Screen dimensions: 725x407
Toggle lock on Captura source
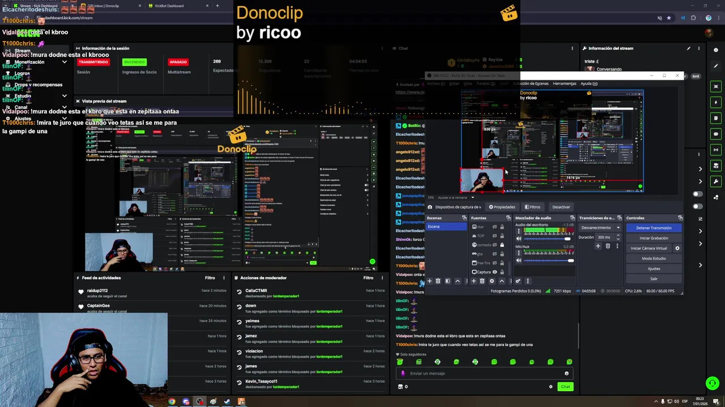point(502,272)
